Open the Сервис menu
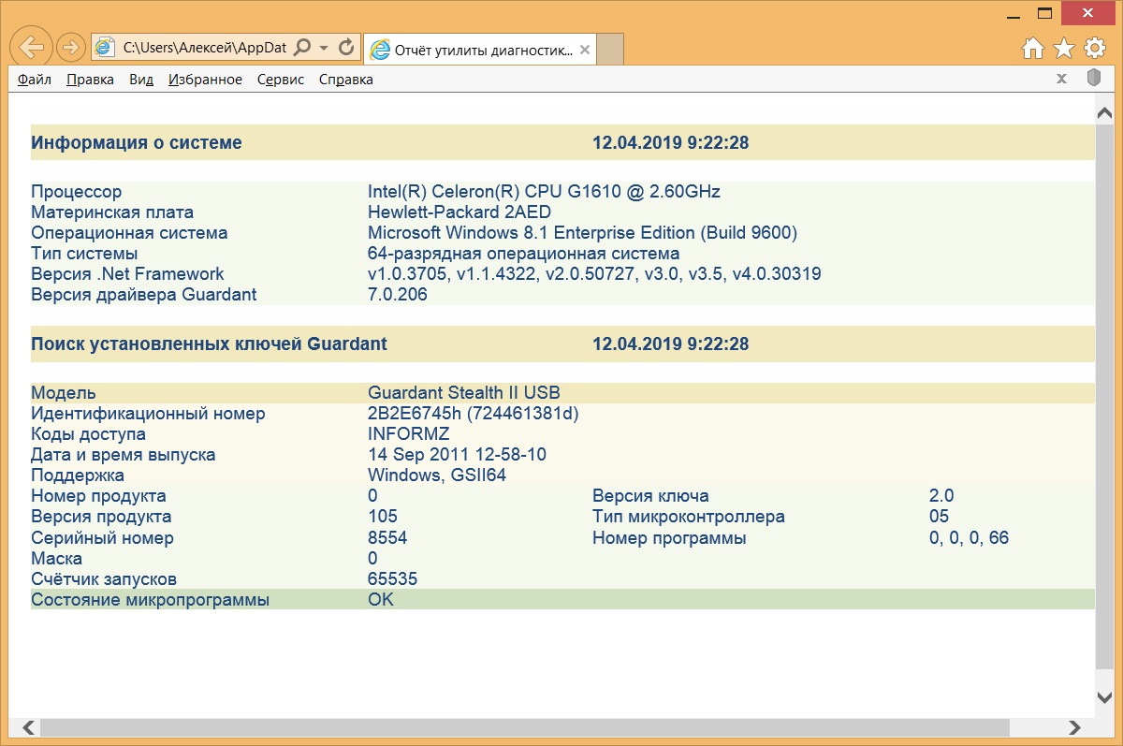The image size is (1123, 746). point(281,80)
